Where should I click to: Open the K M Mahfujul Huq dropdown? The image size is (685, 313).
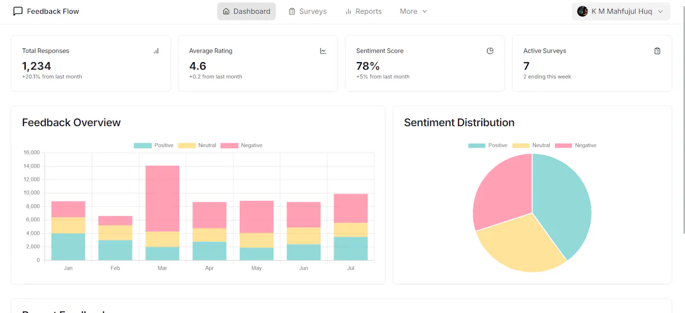[x=620, y=11]
